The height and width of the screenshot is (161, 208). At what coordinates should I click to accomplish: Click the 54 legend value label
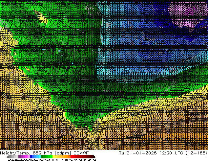(x=94, y=160)
